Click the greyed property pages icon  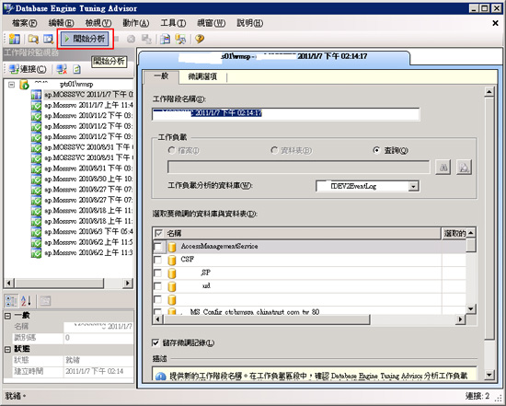45,301
